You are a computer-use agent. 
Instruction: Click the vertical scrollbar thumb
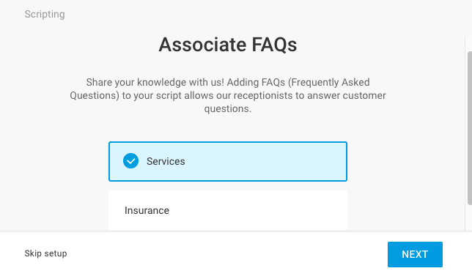click(470, 128)
